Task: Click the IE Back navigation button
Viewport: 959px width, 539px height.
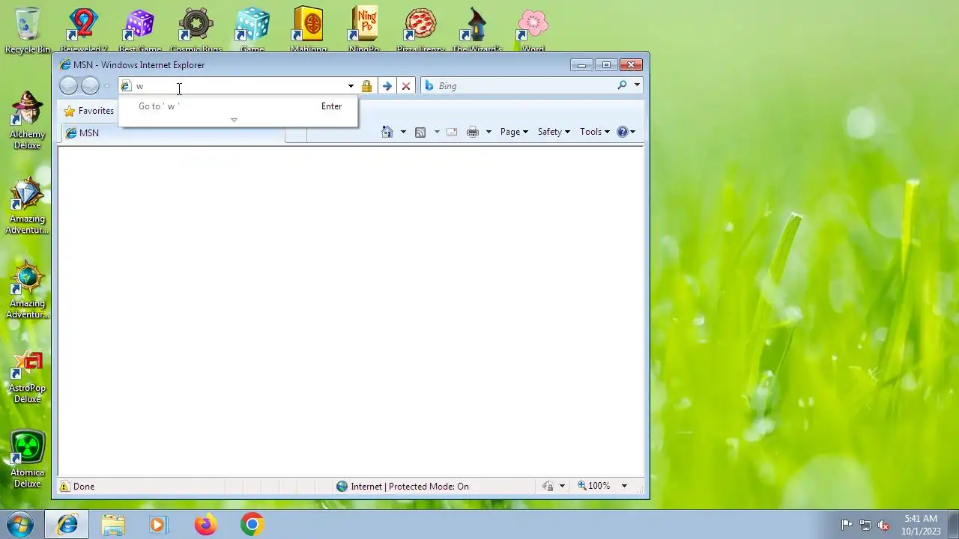Action: pos(68,86)
